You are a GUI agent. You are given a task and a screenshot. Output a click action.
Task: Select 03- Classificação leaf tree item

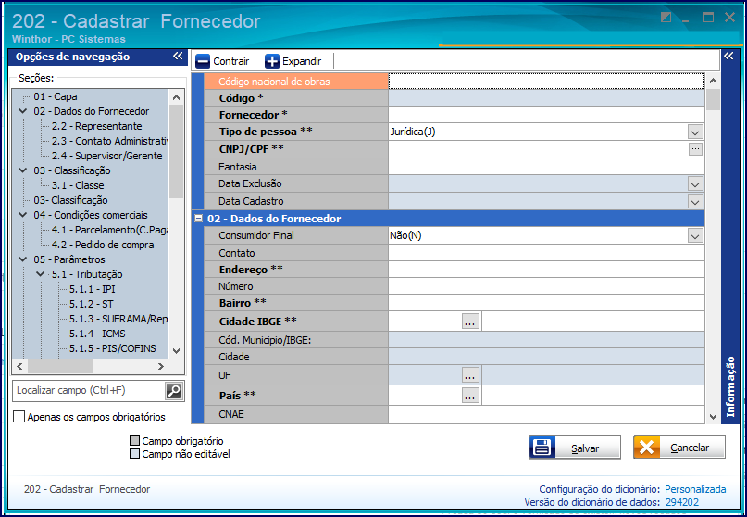[70, 200]
